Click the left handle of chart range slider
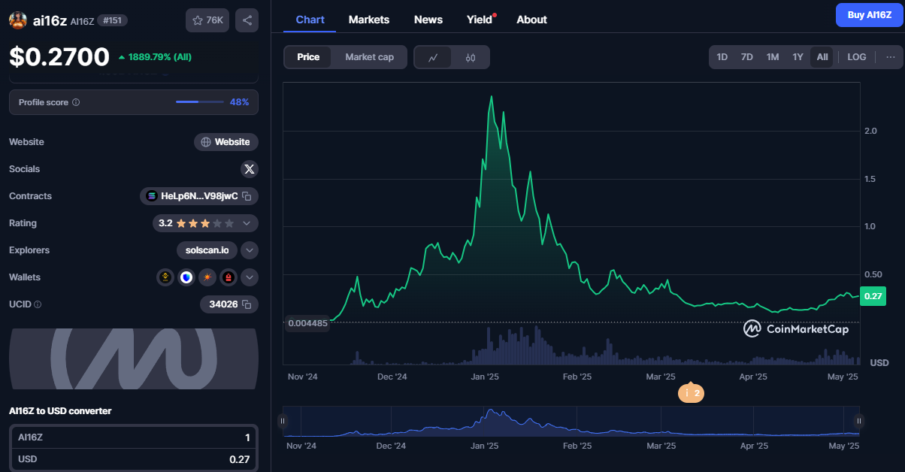The width and height of the screenshot is (905, 472). pos(283,422)
